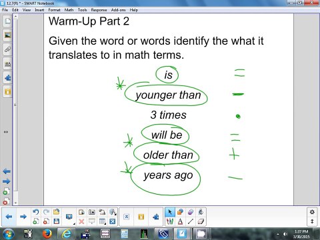
Task: Open the Tools menu
Action: (82, 10)
